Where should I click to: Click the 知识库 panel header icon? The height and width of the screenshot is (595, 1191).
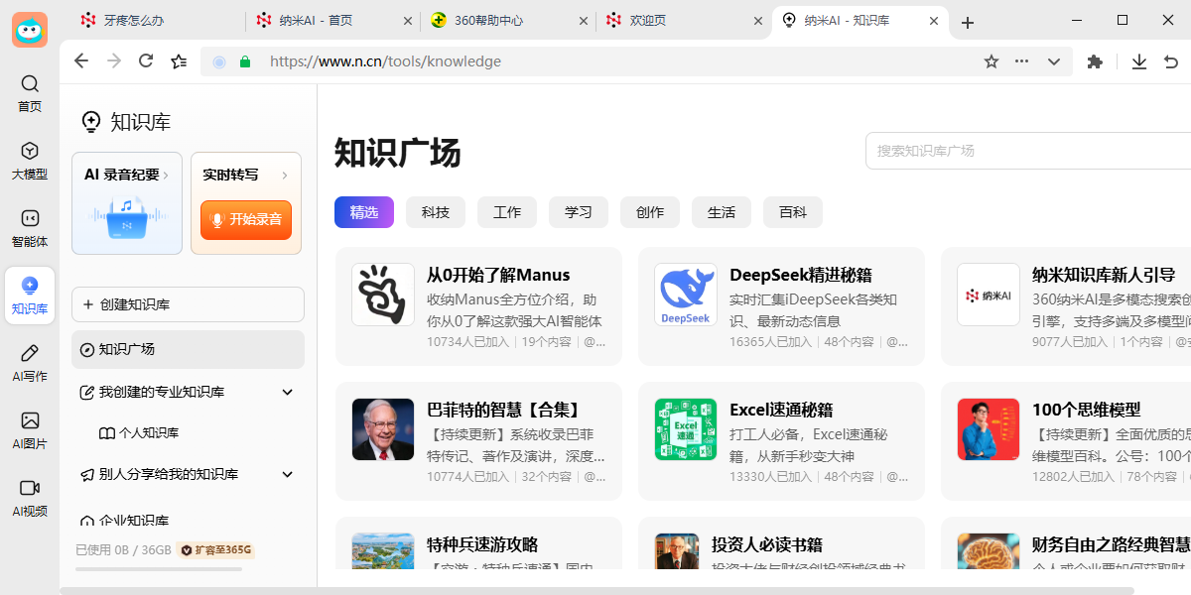point(90,121)
